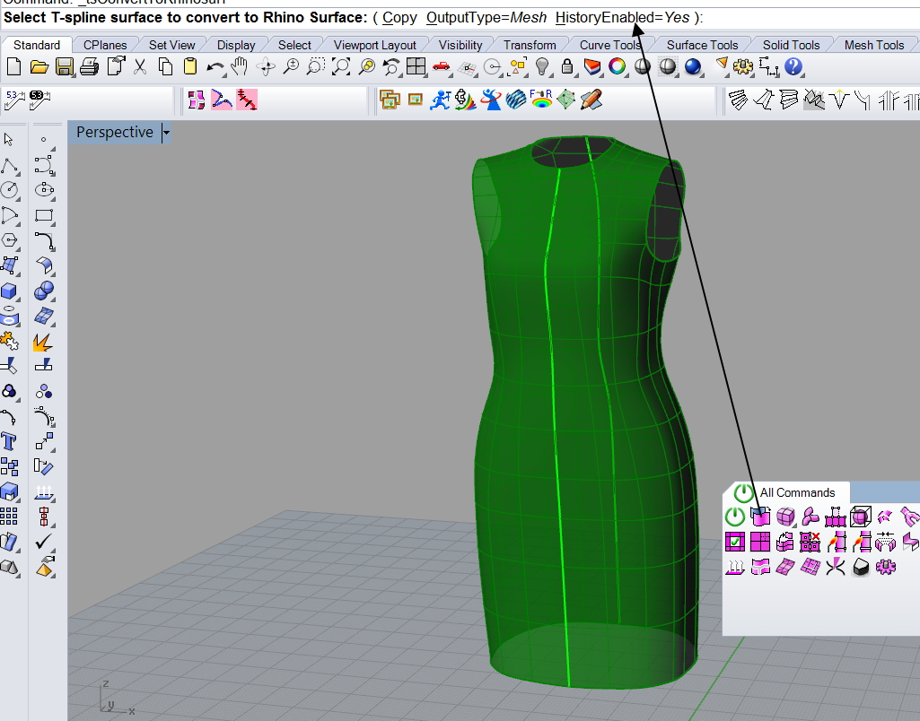Open the Viewport Layout tab
The width and height of the screenshot is (920, 721).
pyautogui.click(x=374, y=45)
